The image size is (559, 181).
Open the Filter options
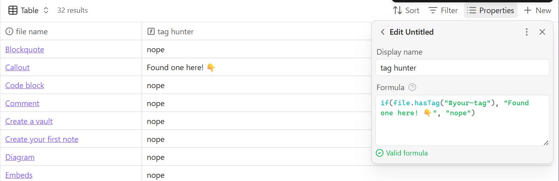click(x=443, y=10)
